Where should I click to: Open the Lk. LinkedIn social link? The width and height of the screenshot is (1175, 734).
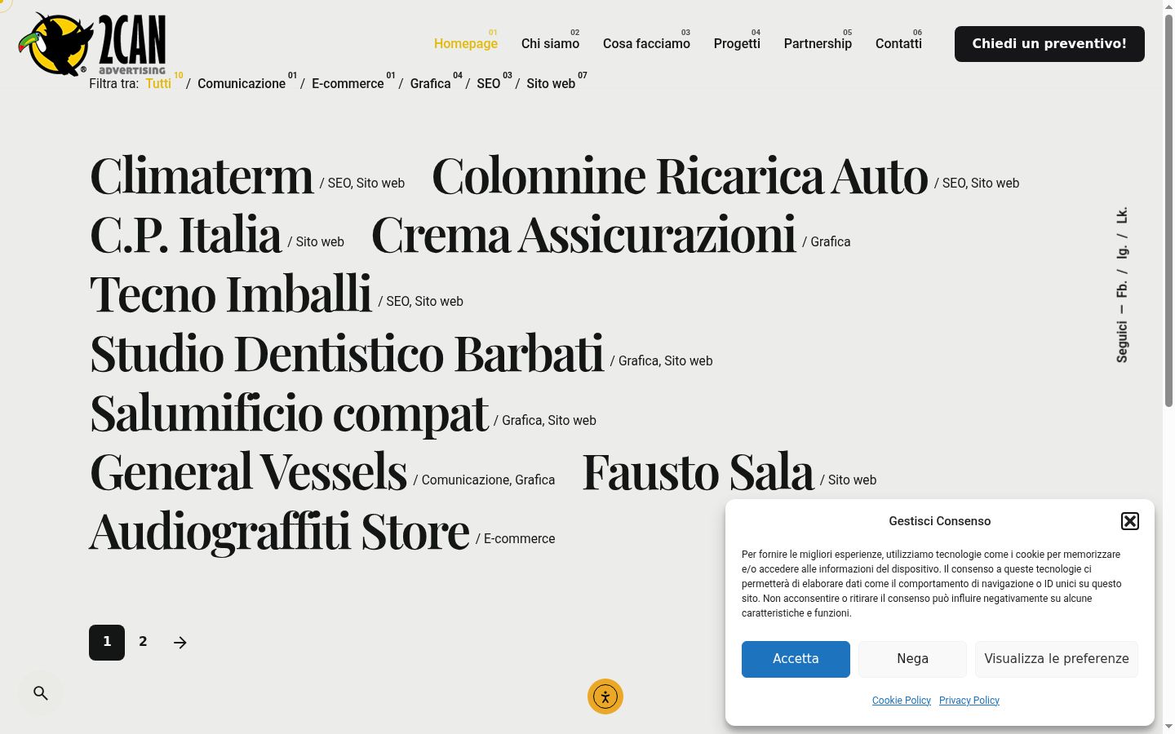(x=1122, y=215)
